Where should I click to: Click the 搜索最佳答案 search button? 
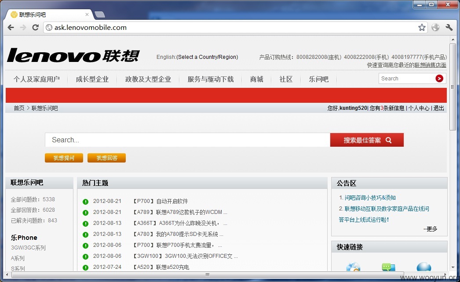tap(367, 140)
